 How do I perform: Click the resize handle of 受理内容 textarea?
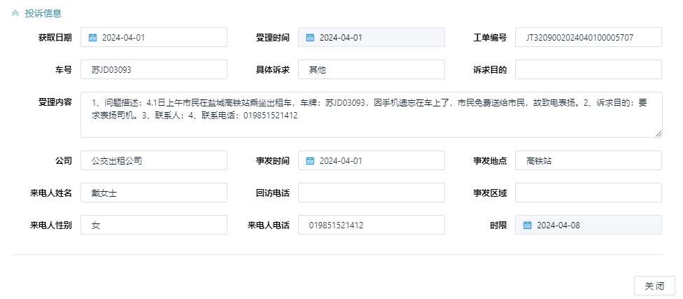[x=658, y=134]
